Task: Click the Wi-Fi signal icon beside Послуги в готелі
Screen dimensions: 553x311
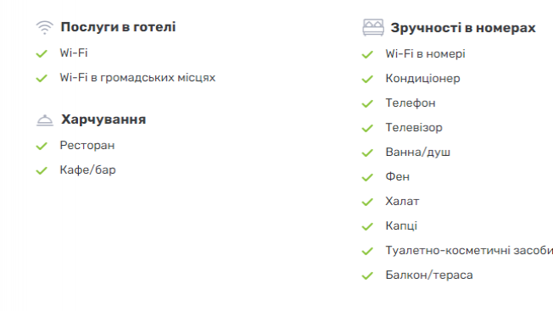Action: (44, 27)
